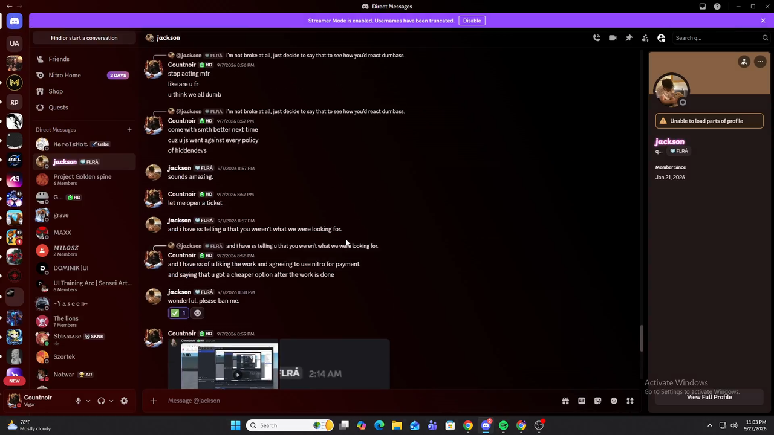Open the gift icon in message bar
Viewport: 774px width, 435px height.
pyautogui.click(x=565, y=401)
